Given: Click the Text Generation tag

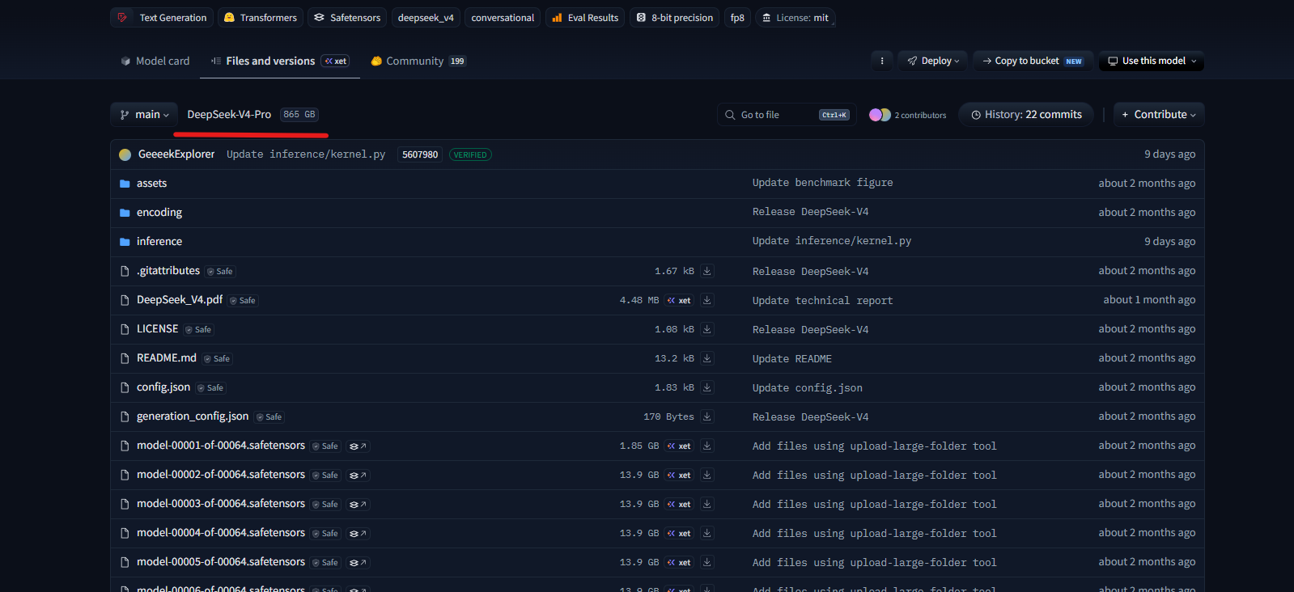Looking at the screenshot, I should pos(162,18).
